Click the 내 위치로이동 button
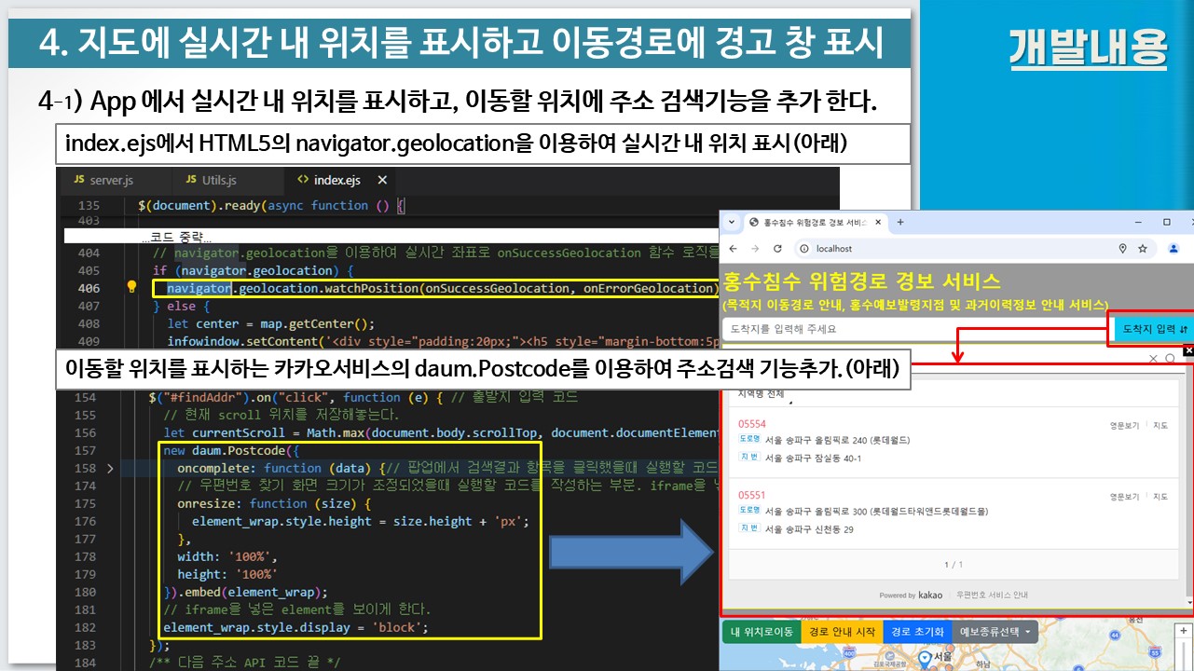The width and height of the screenshot is (1194, 671). click(762, 632)
